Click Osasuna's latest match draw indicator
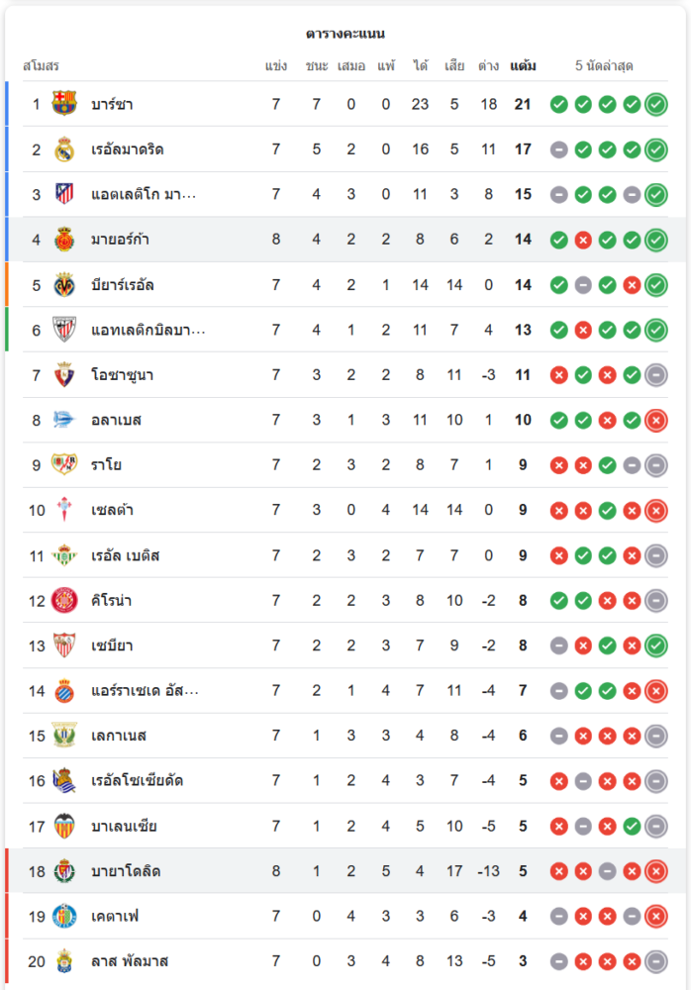 click(x=655, y=375)
